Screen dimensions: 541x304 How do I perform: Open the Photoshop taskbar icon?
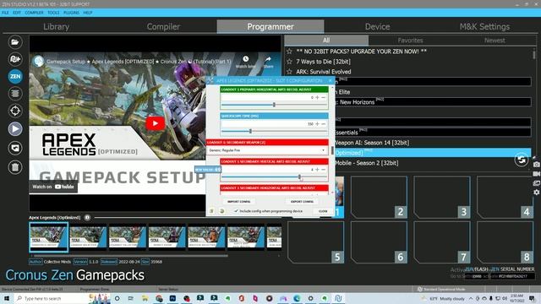(172, 298)
